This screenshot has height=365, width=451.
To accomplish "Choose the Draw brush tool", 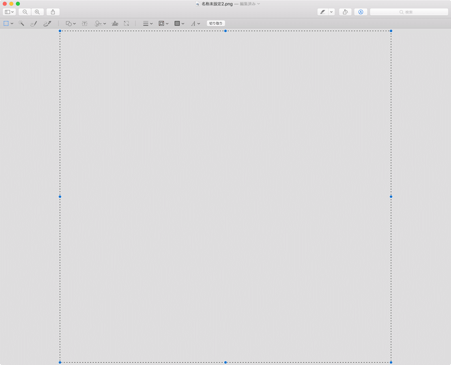I will click(47, 24).
